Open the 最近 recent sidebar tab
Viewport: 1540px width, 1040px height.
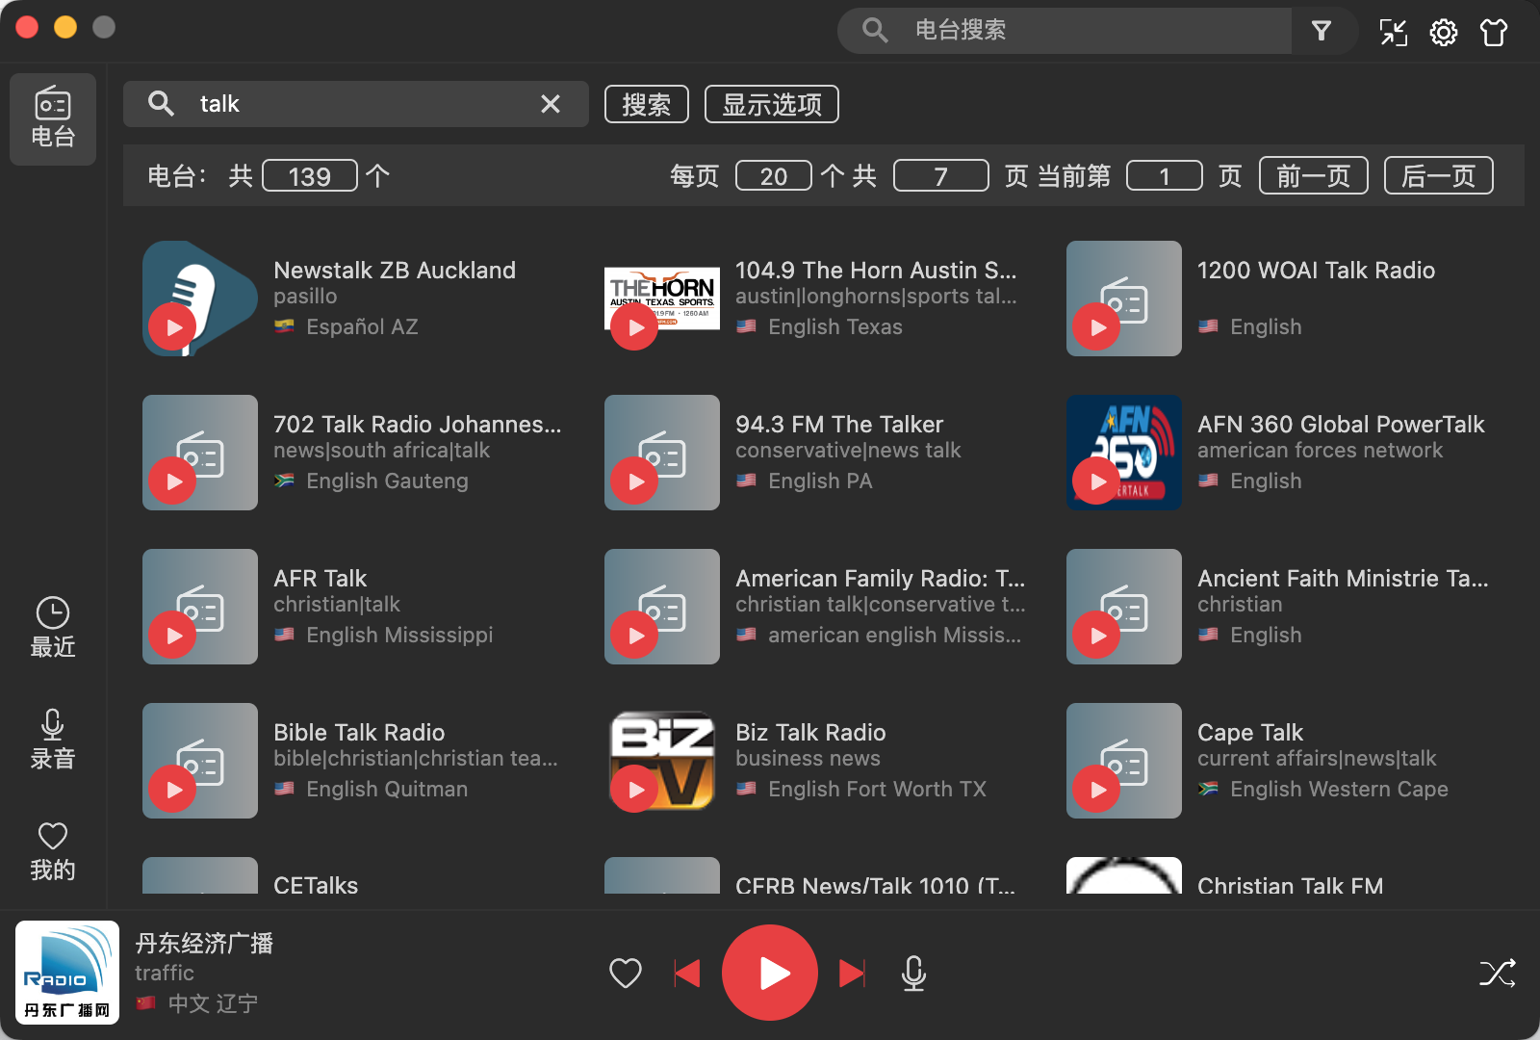coord(53,627)
